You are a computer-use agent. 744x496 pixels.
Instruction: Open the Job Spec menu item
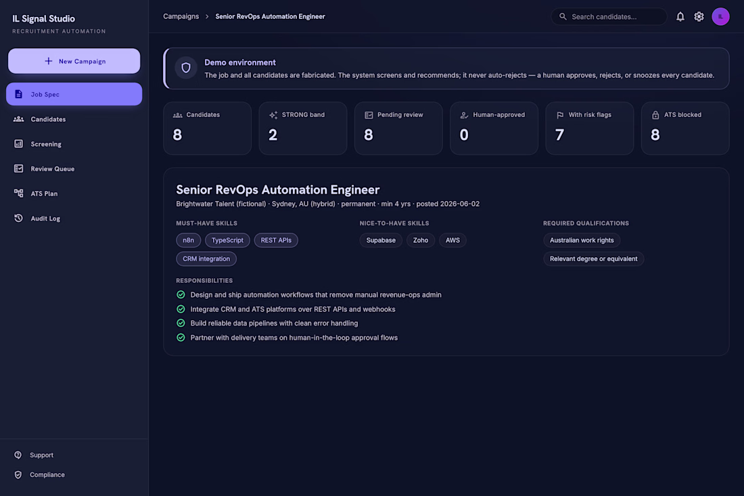[74, 94]
